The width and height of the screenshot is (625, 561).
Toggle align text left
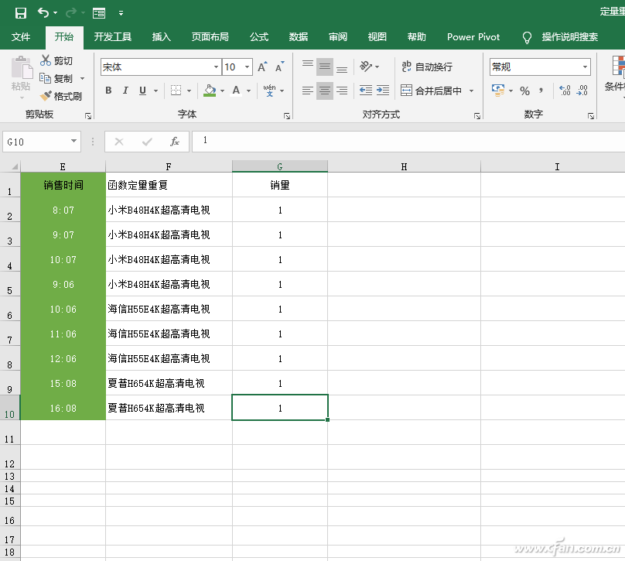[307, 91]
